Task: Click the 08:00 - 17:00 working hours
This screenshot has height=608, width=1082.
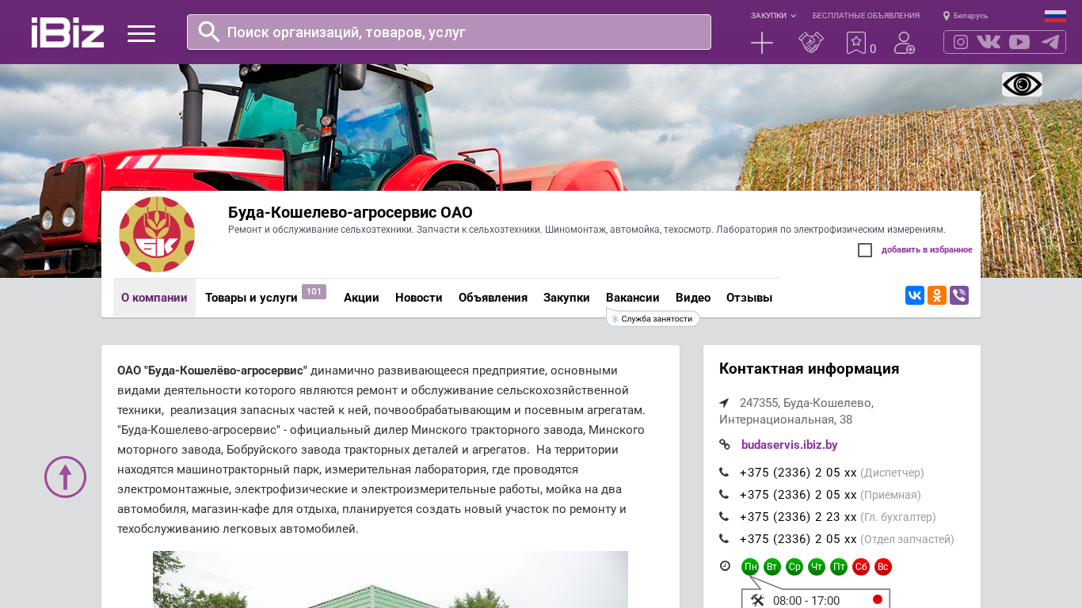Action: click(x=806, y=601)
